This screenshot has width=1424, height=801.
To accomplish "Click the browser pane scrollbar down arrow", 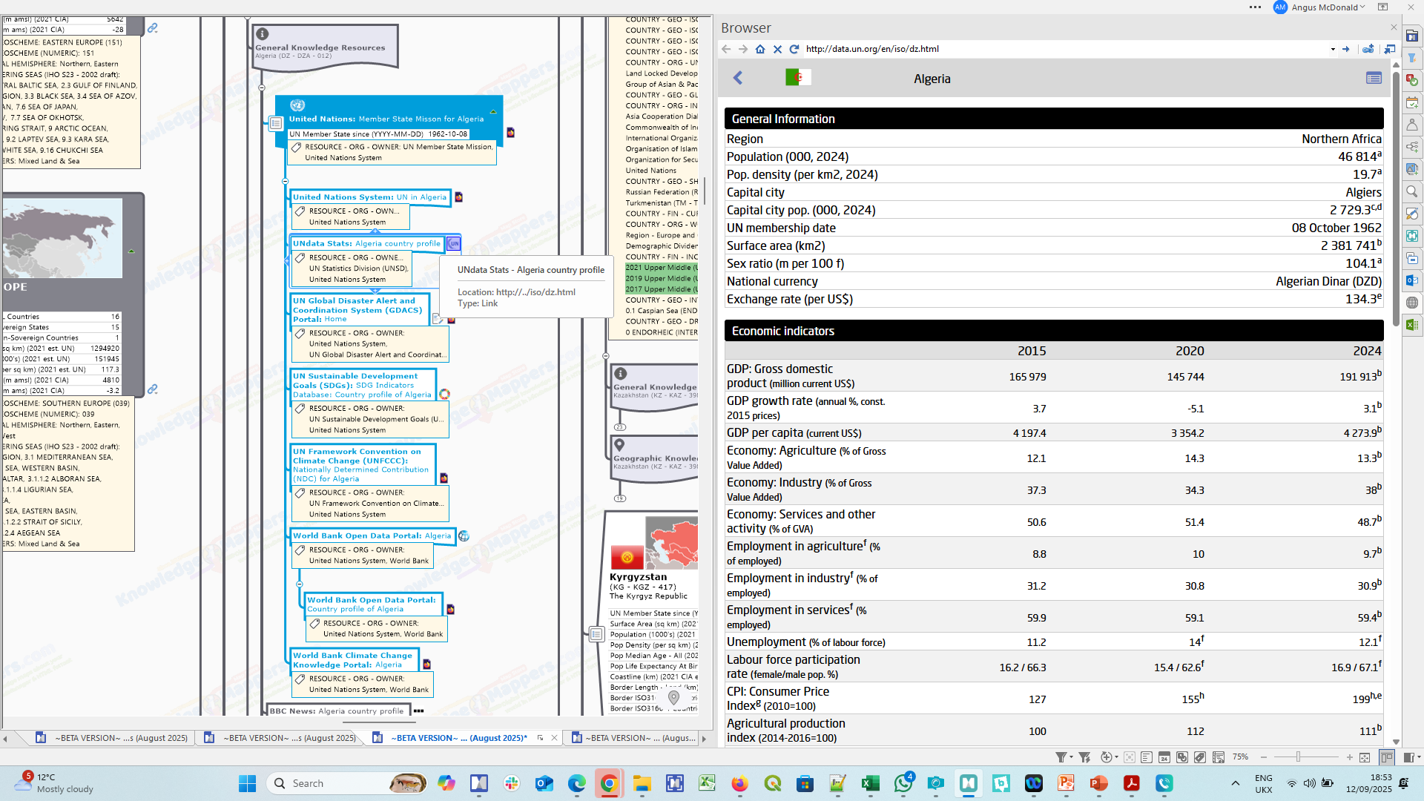I will tap(1396, 742).
